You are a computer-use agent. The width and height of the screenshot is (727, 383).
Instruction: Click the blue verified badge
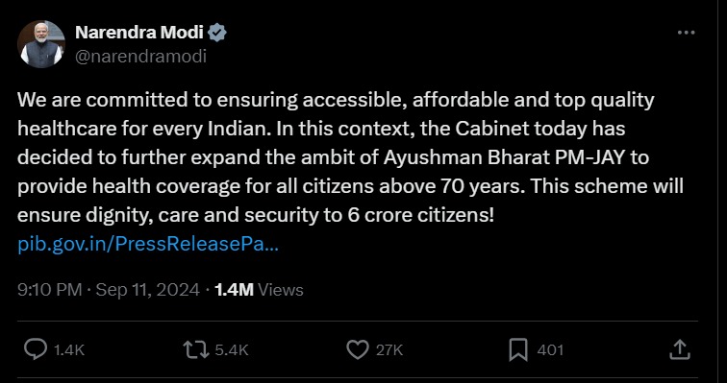217,33
